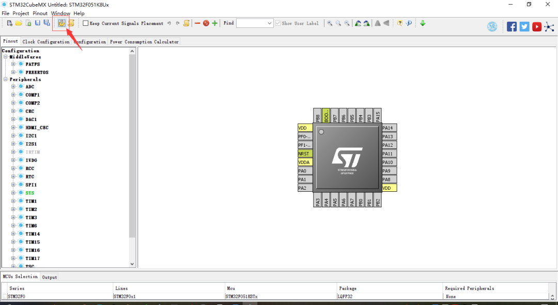Open the File menu
Image resolution: width=558 pixels, height=305 pixels.
(5, 13)
